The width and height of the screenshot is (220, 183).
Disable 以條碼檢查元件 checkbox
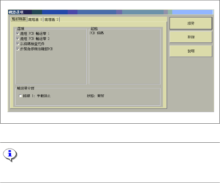coord(18,44)
